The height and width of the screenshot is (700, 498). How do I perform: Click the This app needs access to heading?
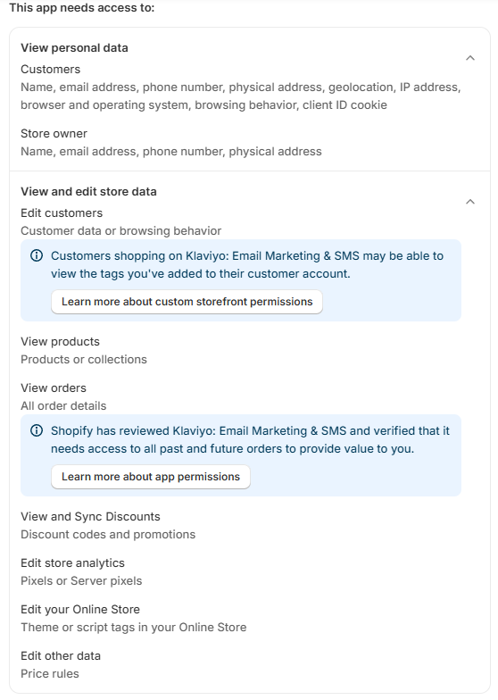point(82,7)
